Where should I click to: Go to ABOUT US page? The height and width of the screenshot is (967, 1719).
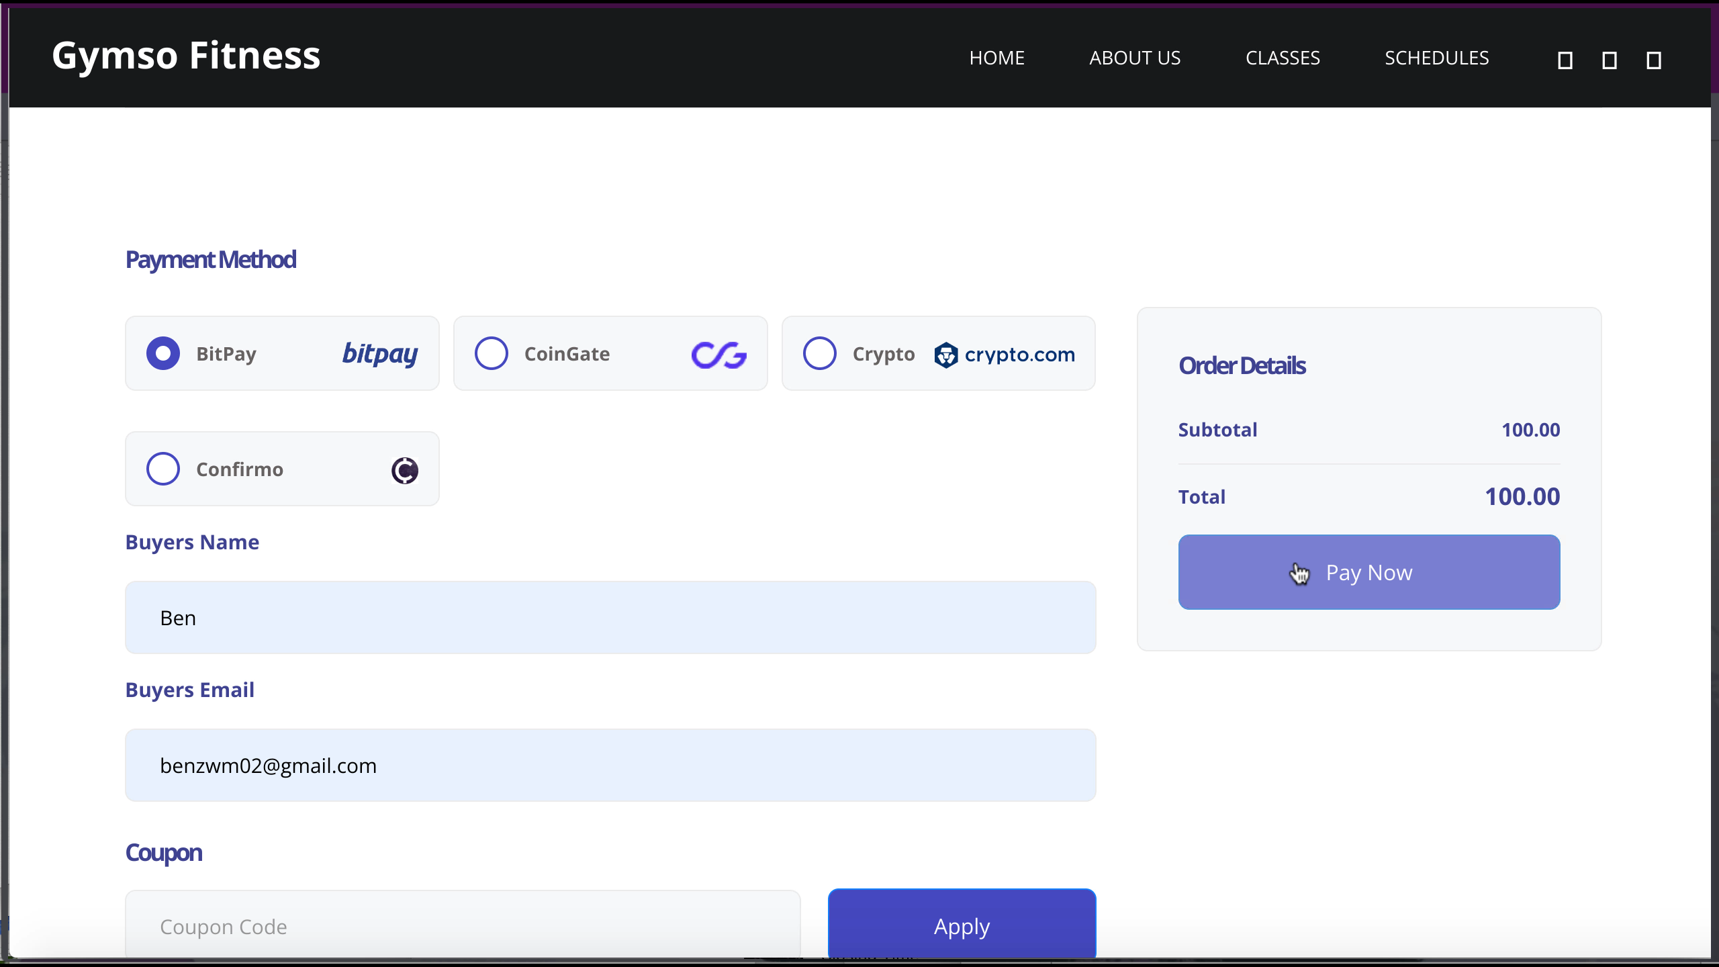point(1135,58)
